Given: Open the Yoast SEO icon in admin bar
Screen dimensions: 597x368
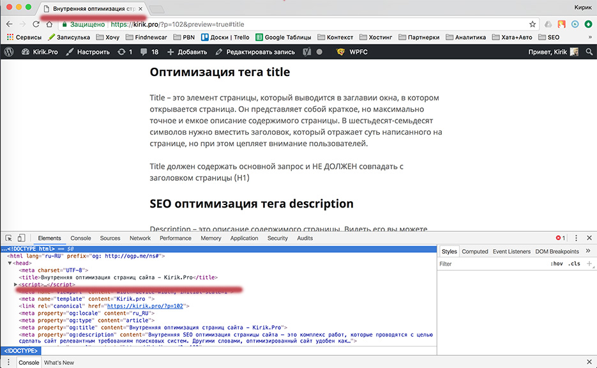Looking at the screenshot, I should click(x=307, y=52).
